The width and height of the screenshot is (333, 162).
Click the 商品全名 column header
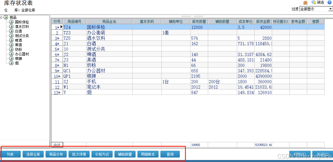109,21
